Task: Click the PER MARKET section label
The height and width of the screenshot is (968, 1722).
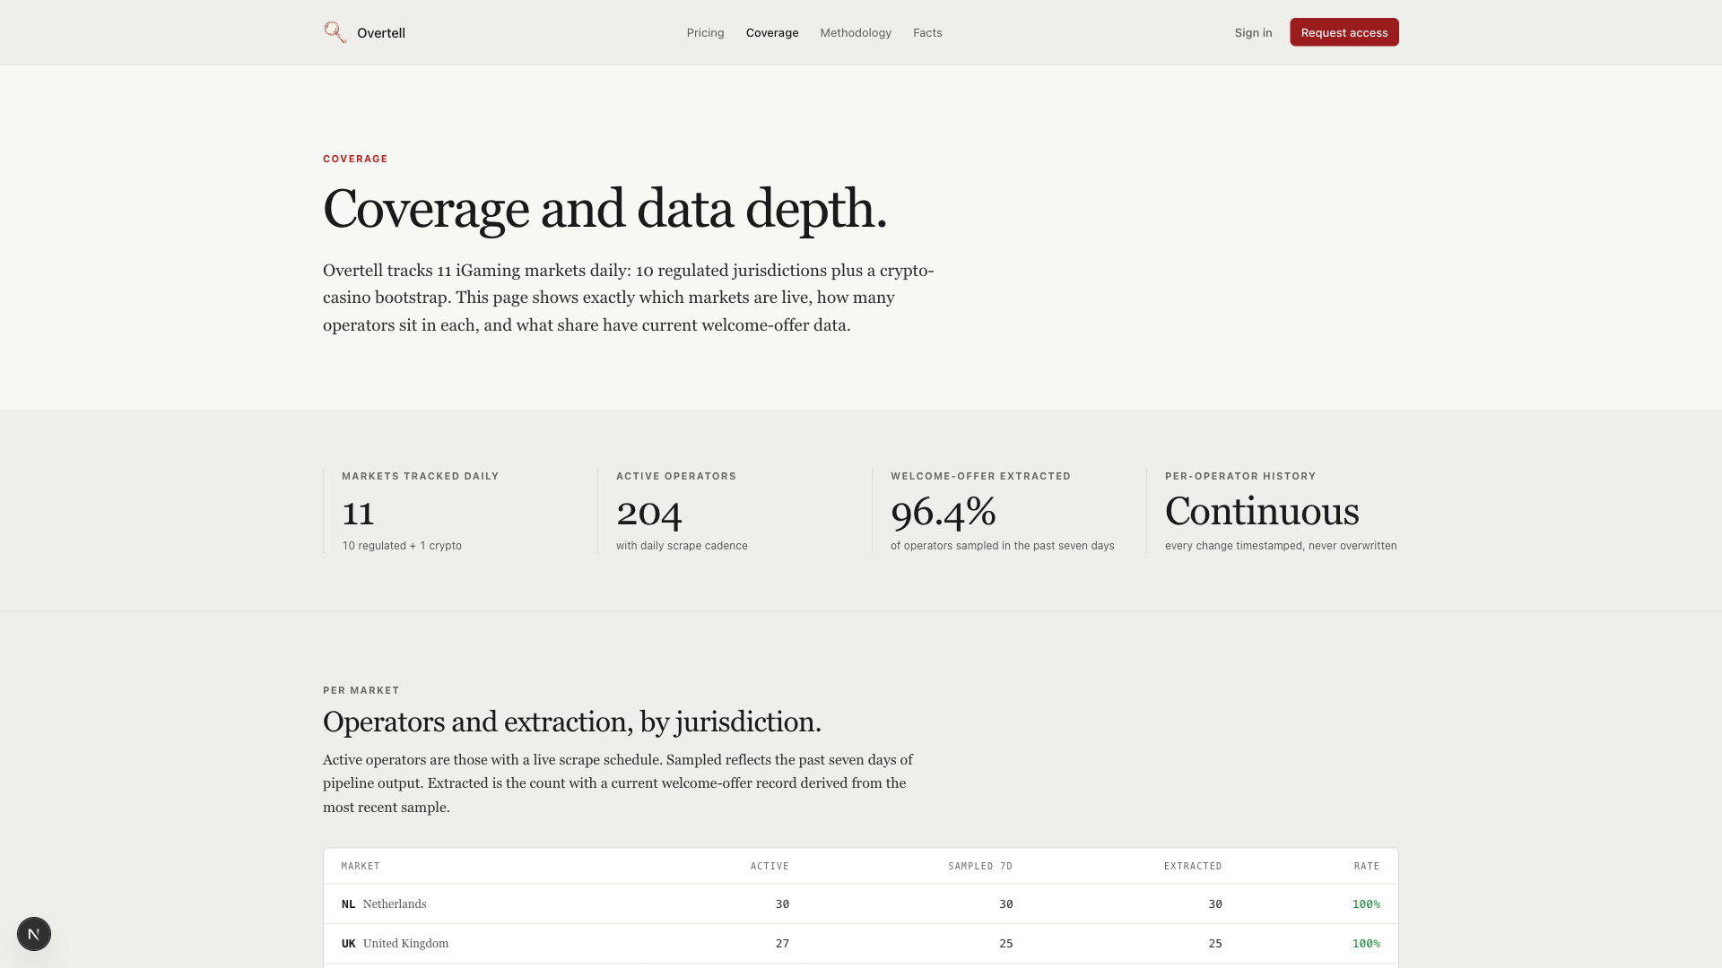Action: (361, 690)
